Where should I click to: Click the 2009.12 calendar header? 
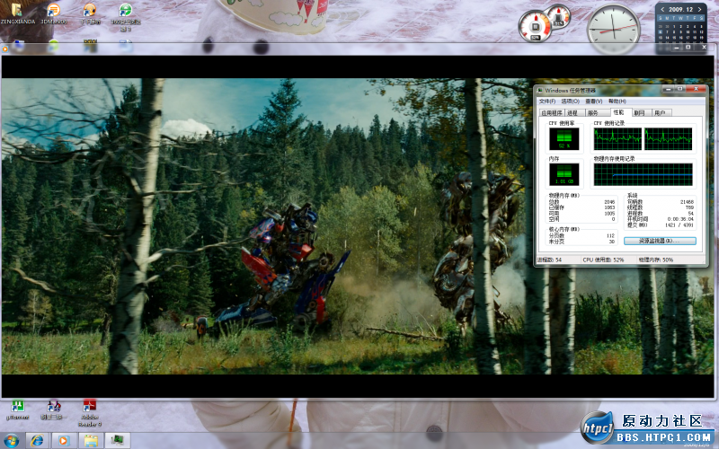[681, 10]
